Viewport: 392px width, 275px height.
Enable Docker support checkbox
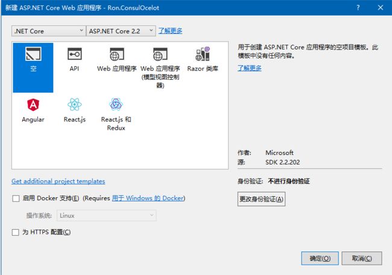click(16, 198)
